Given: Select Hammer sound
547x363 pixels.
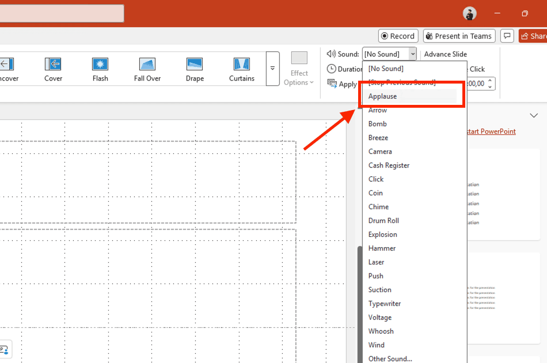Looking at the screenshot, I should click(415, 248).
